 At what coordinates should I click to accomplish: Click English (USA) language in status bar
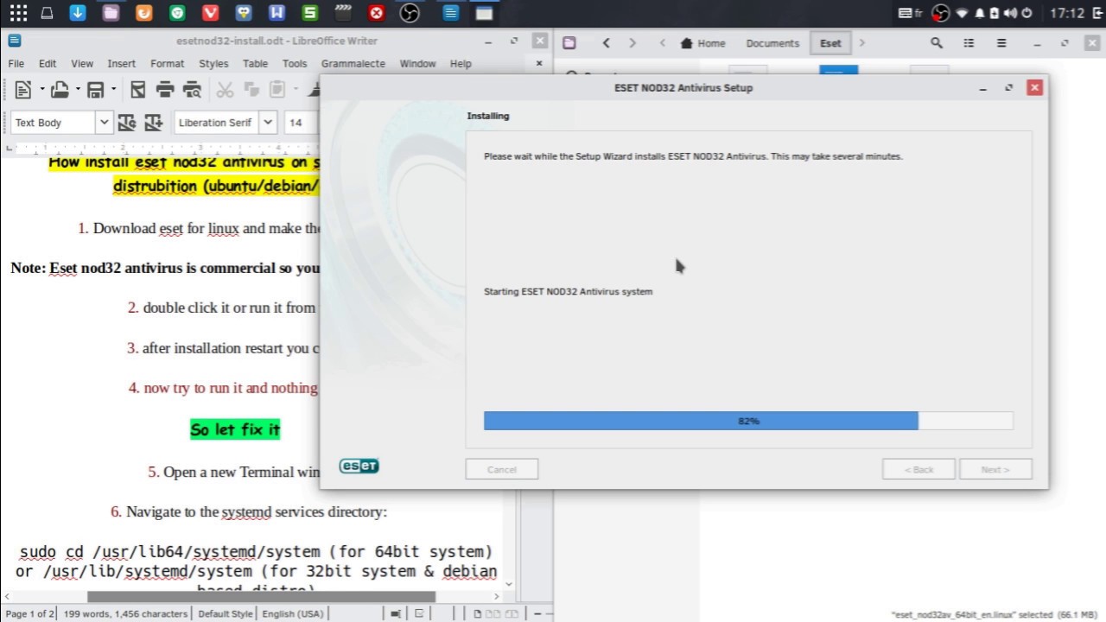tap(293, 613)
